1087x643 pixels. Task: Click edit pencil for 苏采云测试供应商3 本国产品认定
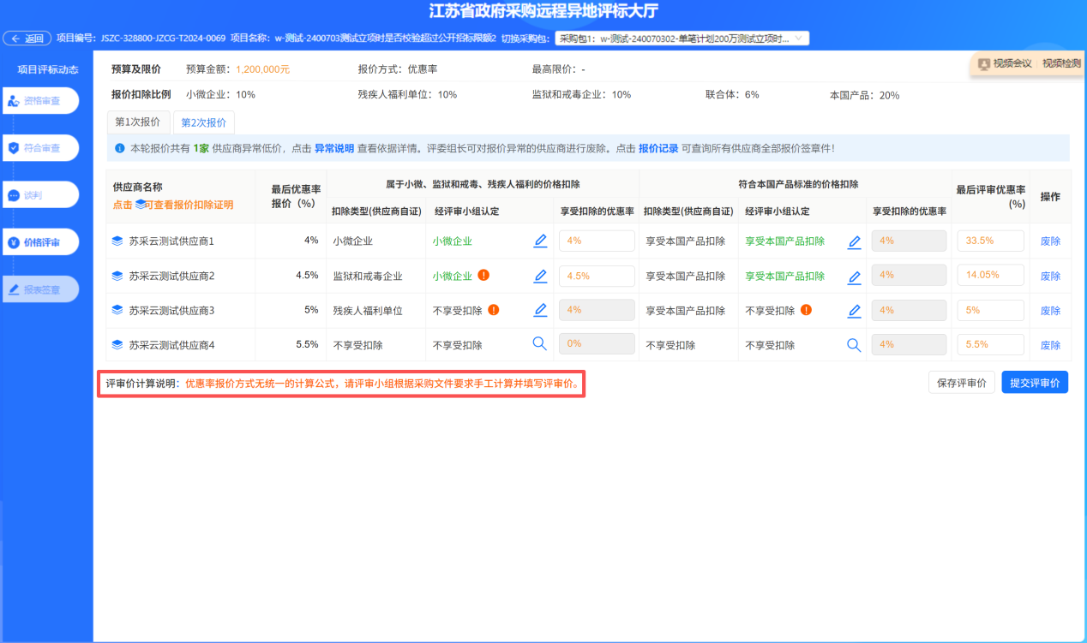coord(854,311)
